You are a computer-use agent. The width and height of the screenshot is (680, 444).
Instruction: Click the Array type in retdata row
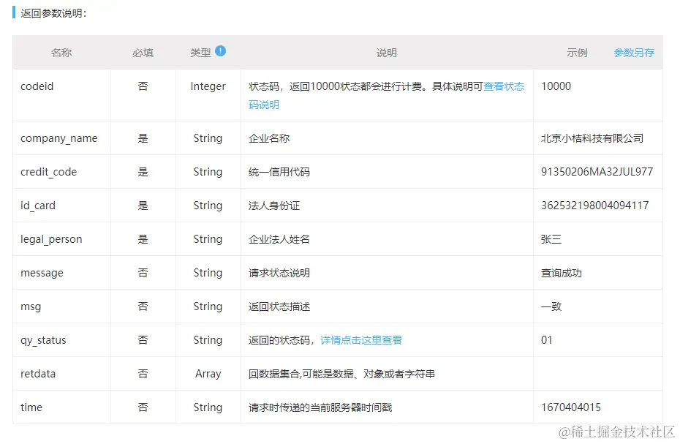[x=208, y=374]
